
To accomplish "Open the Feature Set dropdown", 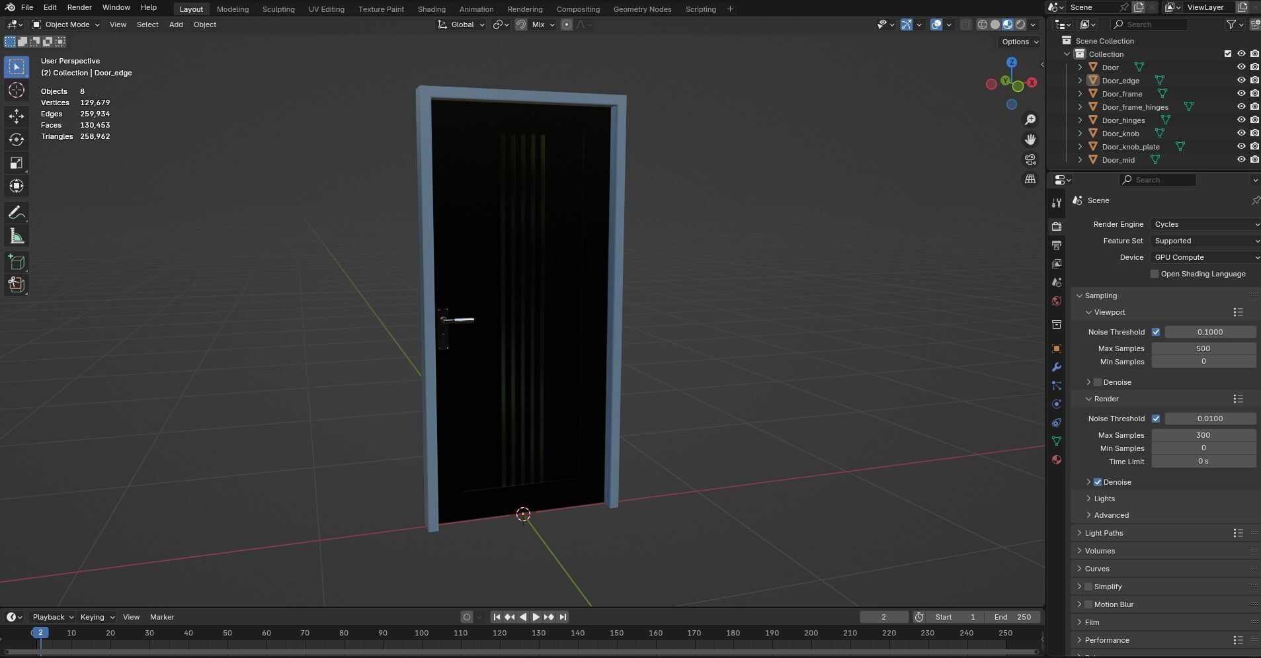I will 1205,241.
